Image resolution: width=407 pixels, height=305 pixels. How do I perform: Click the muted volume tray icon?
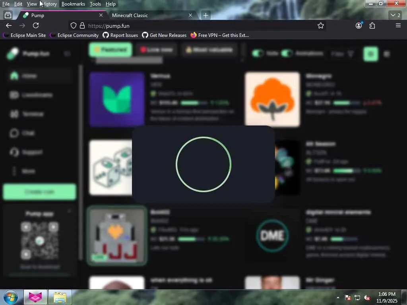click(367, 298)
